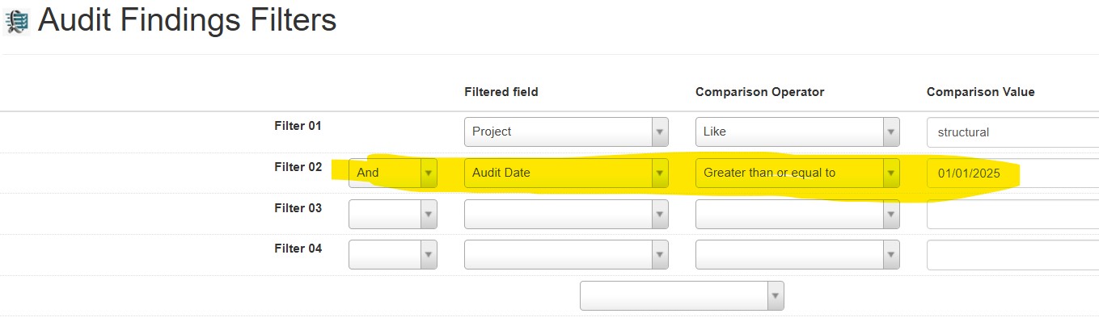The height and width of the screenshot is (326, 1099).
Task: Click the arrow on the Audit Date dropdown
Action: click(660, 173)
